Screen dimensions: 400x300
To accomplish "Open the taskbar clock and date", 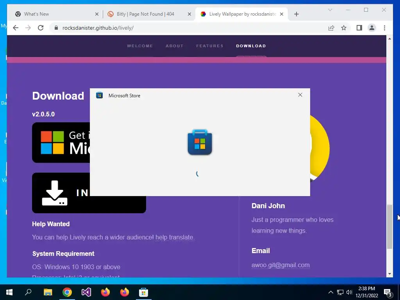I will (x=366, y=292).
